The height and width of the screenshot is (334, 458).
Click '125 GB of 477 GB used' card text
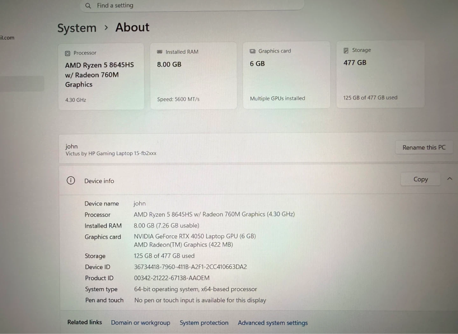click(x=370, y=98)
